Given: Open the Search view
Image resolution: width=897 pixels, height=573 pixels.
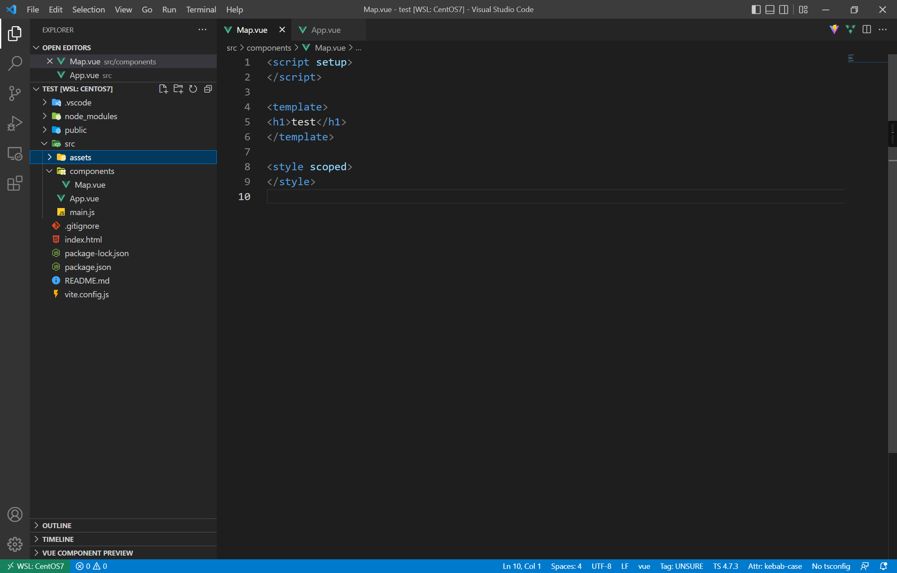Looking at the screenshot, I should (15, 64).
